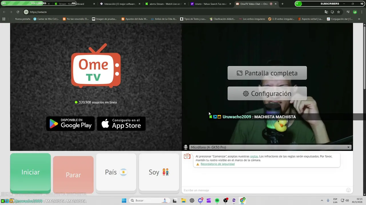This screenshot has height=205, width=366.
Task: Open the App Store download badge
Action: 121,124
